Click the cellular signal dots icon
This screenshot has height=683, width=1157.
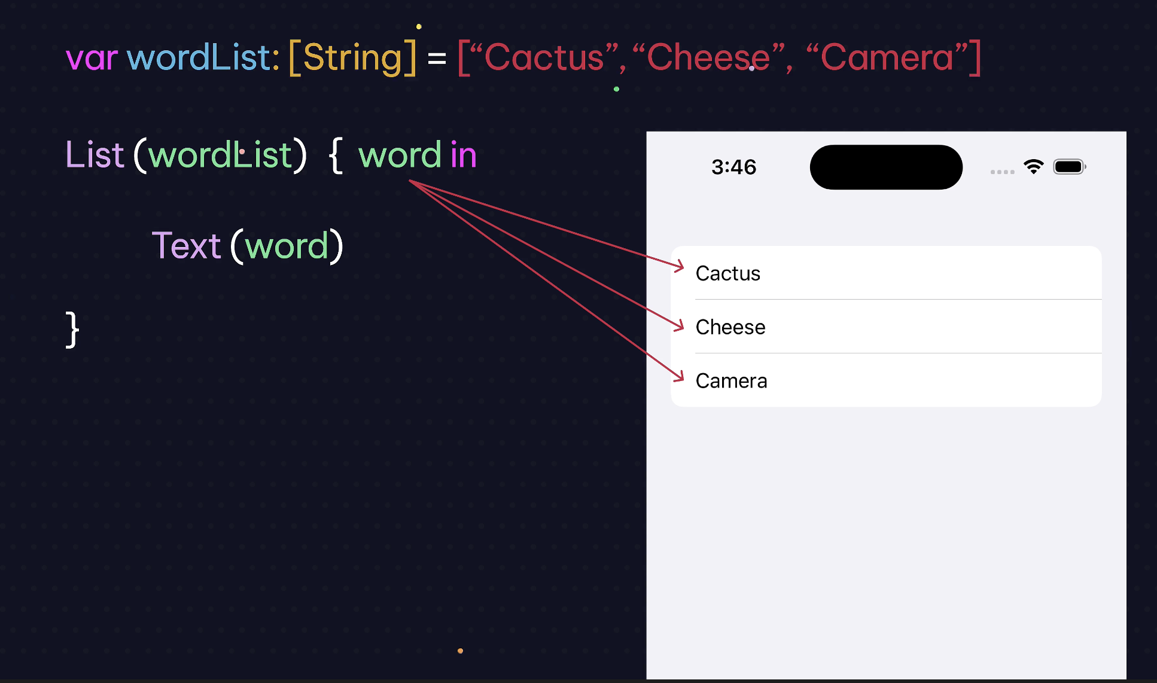point(1002,172)
